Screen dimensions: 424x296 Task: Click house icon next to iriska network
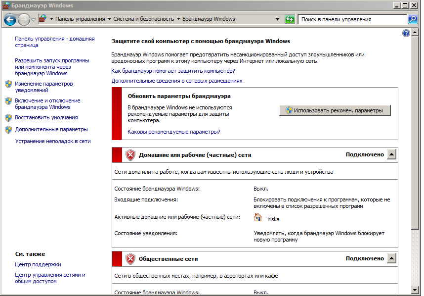click(257, 217)
